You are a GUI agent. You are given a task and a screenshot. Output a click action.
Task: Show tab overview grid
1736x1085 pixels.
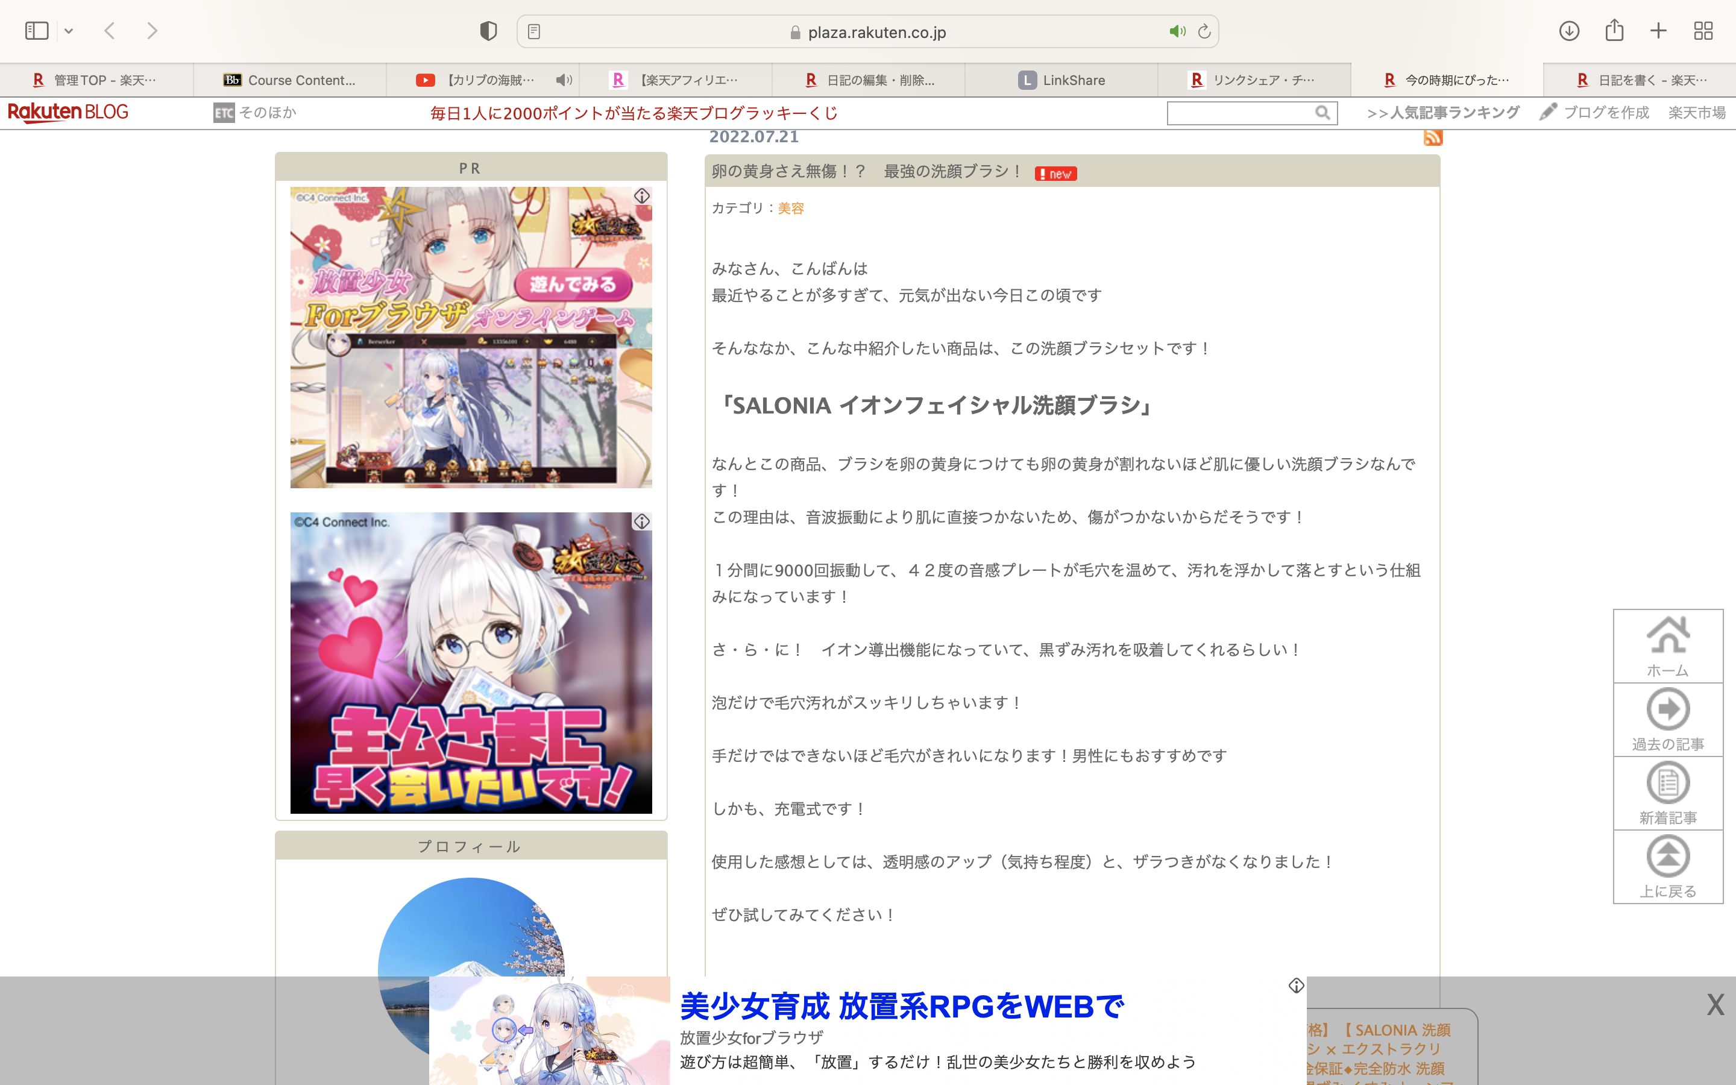(1703, 31)
